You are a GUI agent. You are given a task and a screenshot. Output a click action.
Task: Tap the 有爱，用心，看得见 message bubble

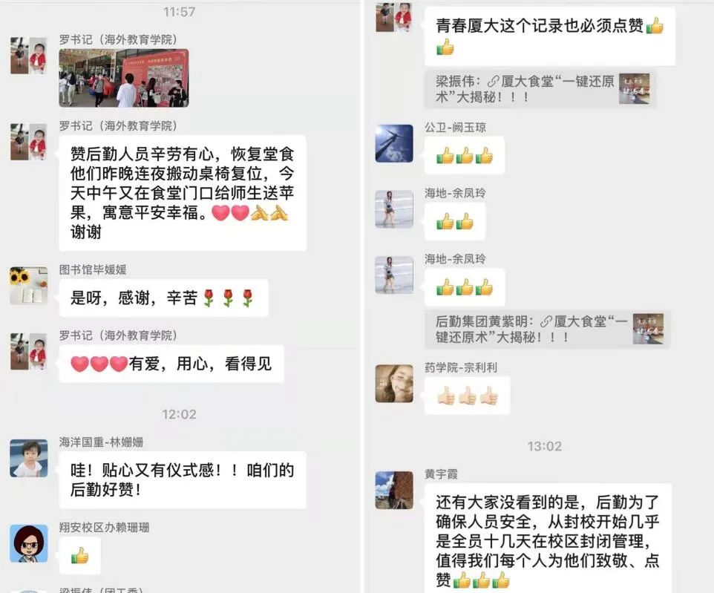pyautogui.click(x=171, y=364)
